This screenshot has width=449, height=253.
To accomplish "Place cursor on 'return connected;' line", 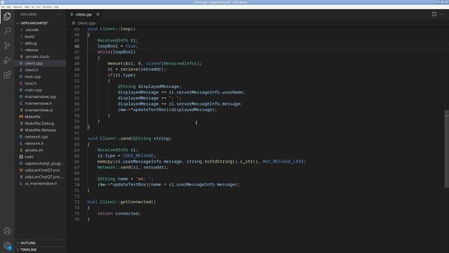I will coord(119,214).
